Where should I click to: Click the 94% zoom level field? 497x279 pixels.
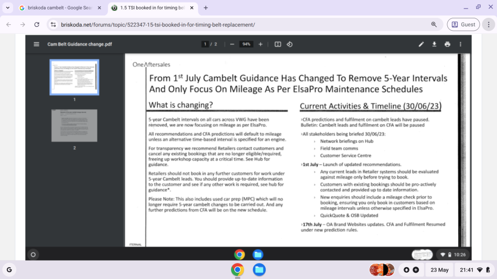(247, 44)
